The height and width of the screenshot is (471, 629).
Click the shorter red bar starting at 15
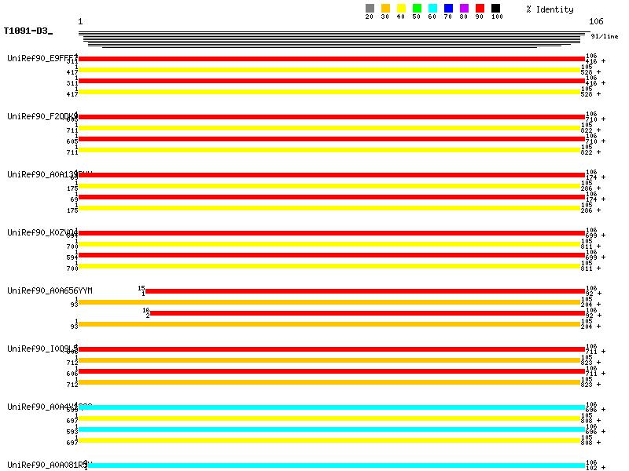365,291
